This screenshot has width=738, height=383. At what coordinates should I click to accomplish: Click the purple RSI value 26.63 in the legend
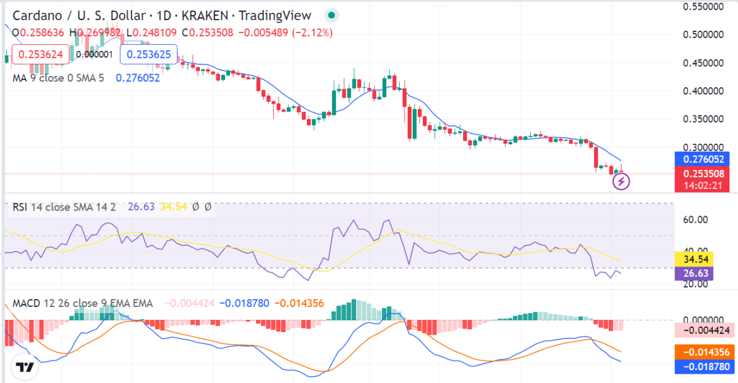(141, 207)
